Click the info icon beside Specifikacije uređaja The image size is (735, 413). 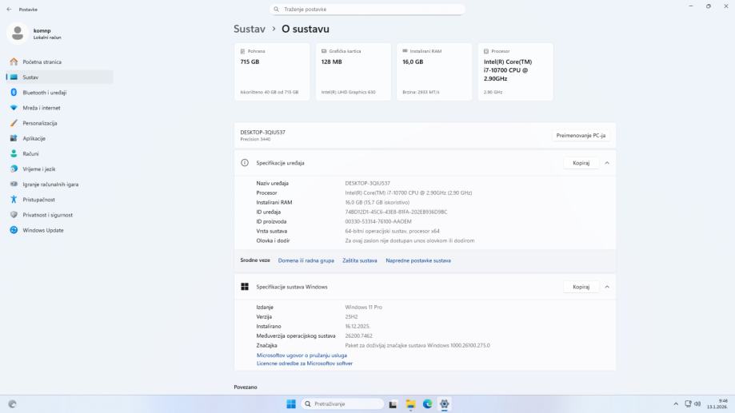tap(245, 163)
